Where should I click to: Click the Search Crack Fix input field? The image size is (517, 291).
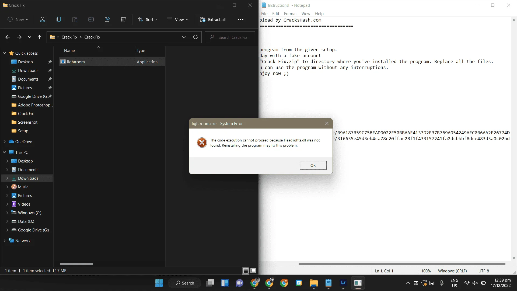230,37
